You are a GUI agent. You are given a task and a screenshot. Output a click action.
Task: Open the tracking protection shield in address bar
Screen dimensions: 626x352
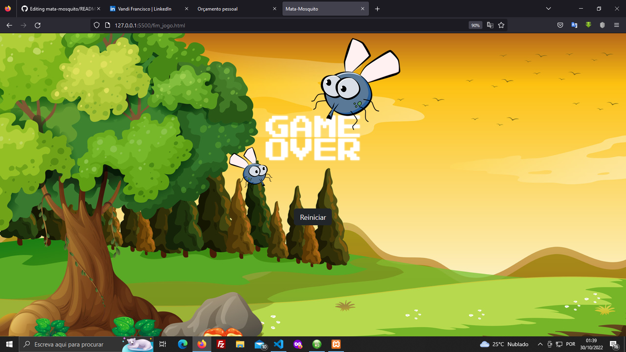pos(96,25)
